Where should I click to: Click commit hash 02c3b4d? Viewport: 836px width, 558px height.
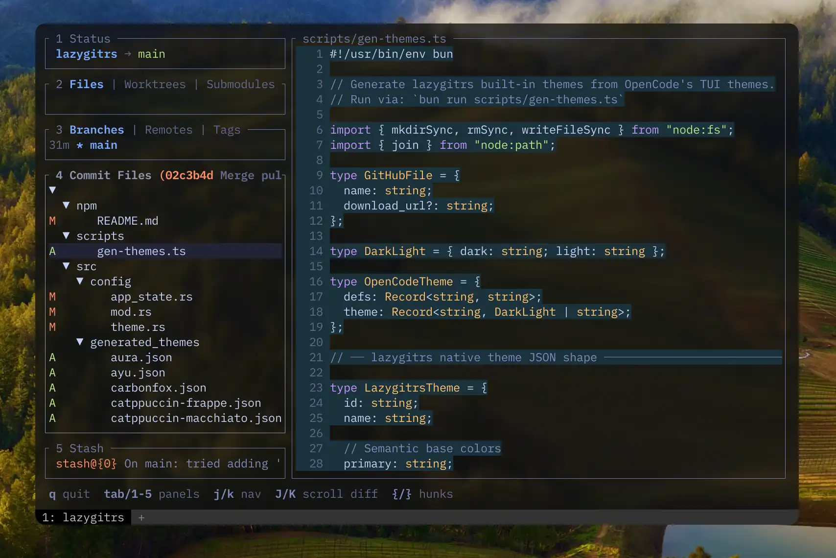(189, 175)
